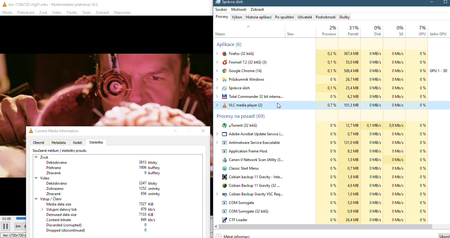
Task: Select the Procesy na pozadí (69) group header
Action: (x=240, y=116)
